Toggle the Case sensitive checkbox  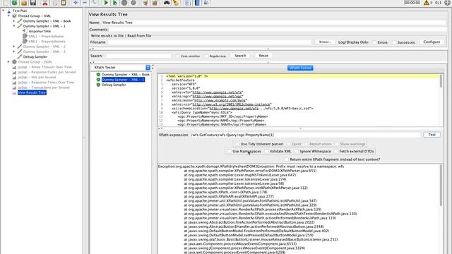pyautogui.click(x=177, y=56)
